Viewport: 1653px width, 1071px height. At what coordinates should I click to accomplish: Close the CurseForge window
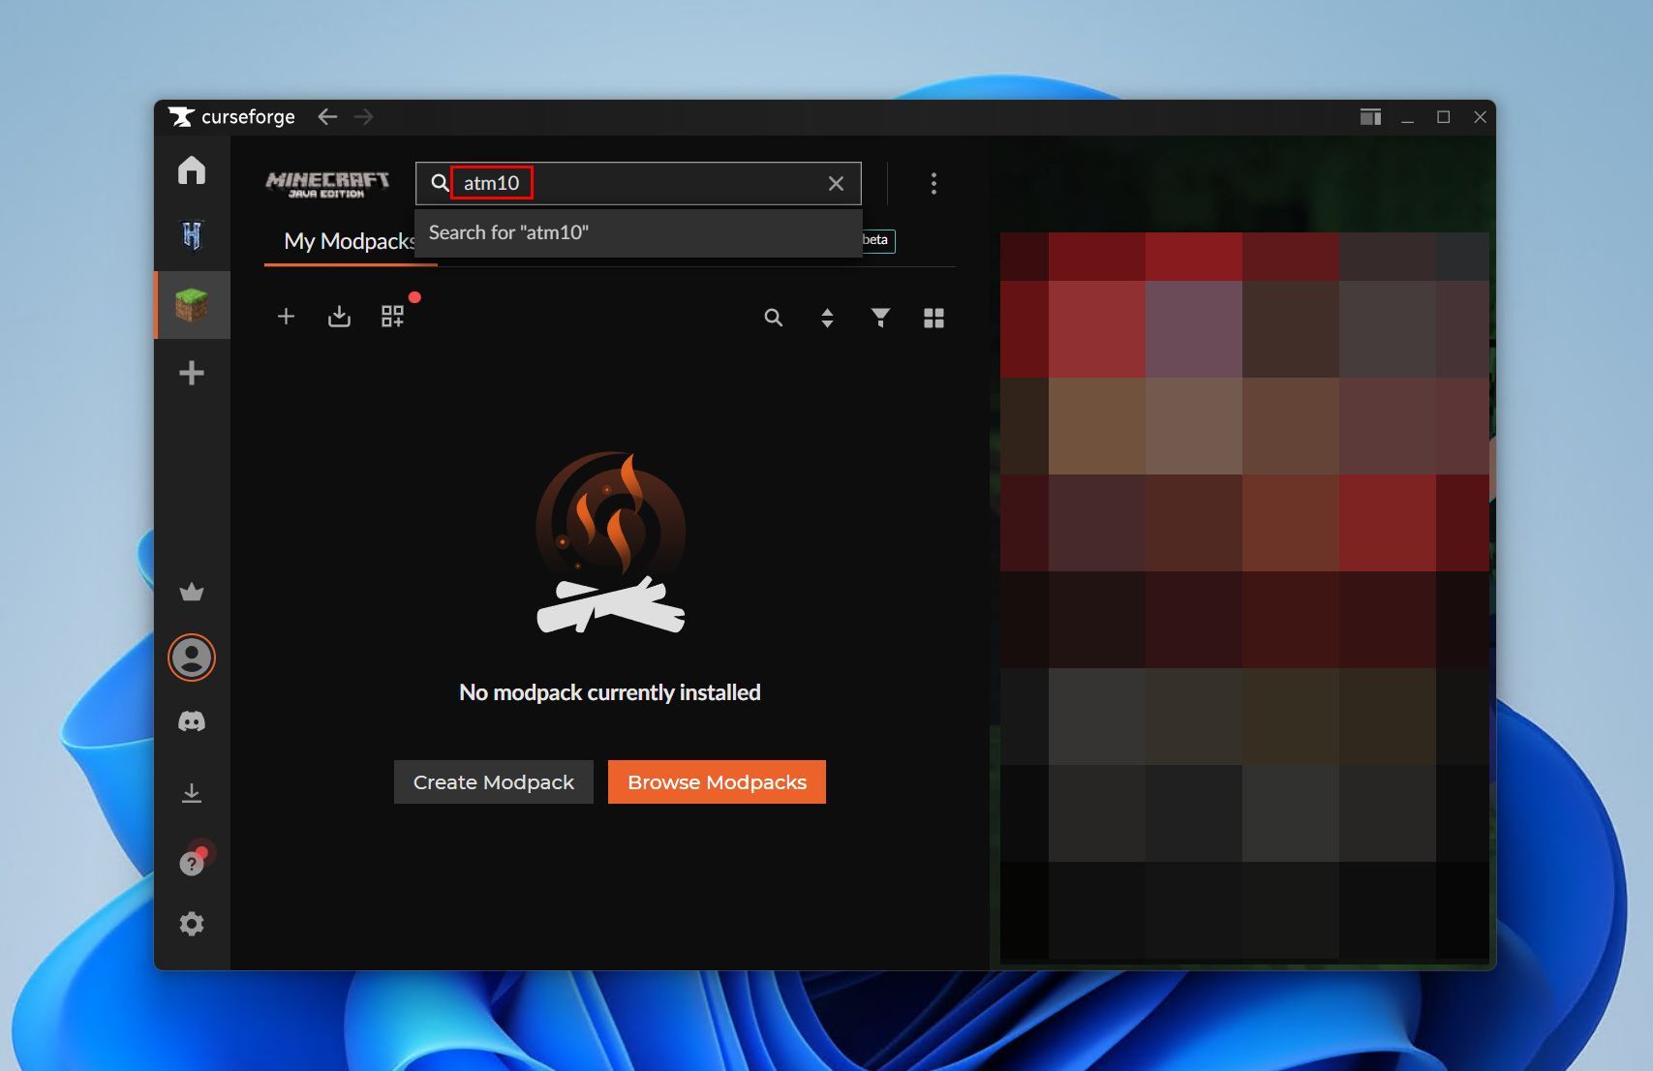coord(1480,117)
